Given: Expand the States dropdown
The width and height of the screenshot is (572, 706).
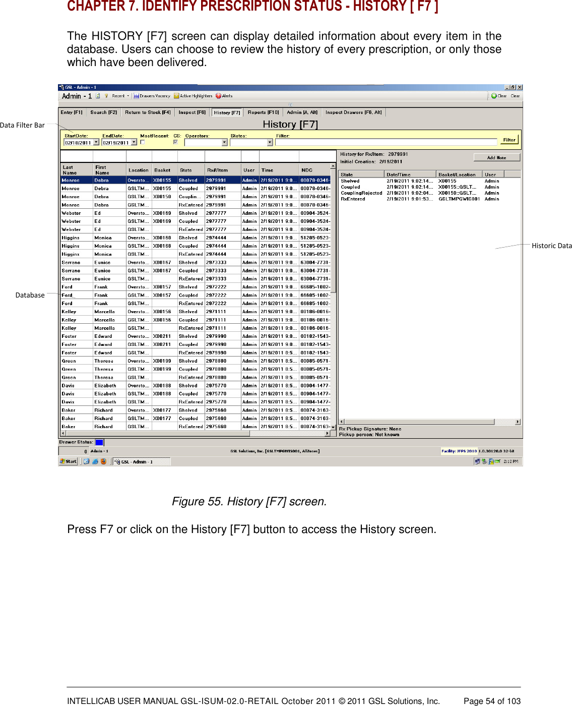Looking at the screenshot, I should (271, 142).
